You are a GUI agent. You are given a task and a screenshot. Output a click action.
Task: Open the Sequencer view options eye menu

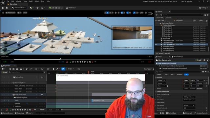37,69
